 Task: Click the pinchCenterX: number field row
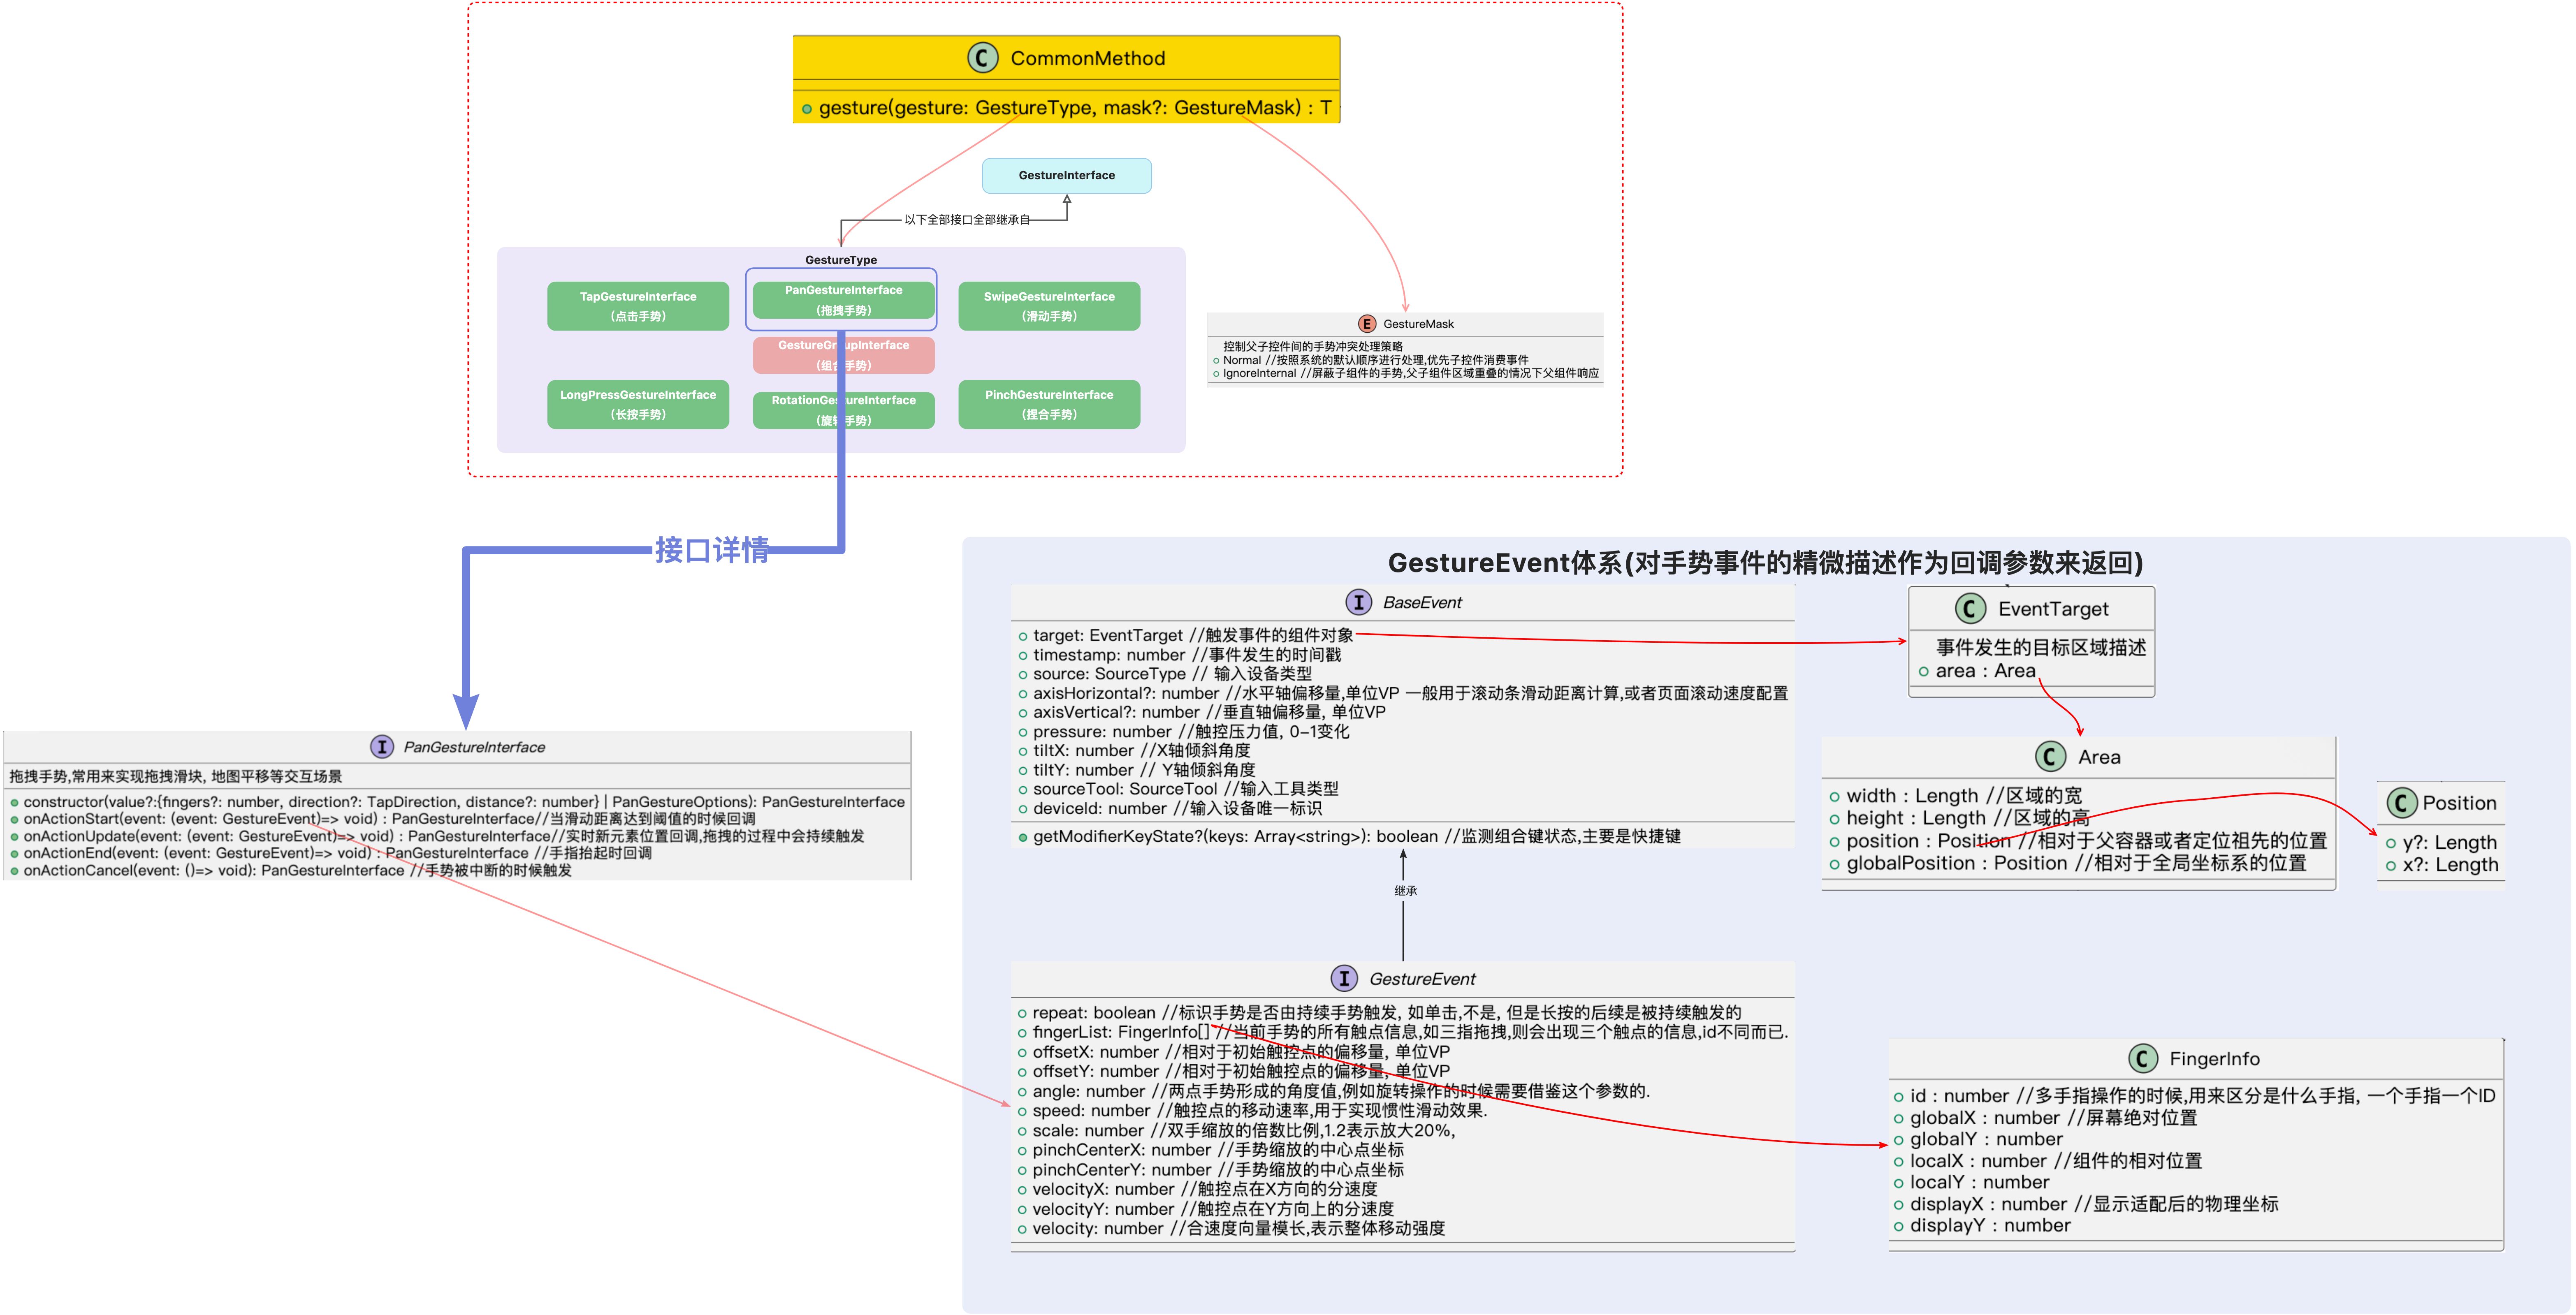coord(1211,1150)
